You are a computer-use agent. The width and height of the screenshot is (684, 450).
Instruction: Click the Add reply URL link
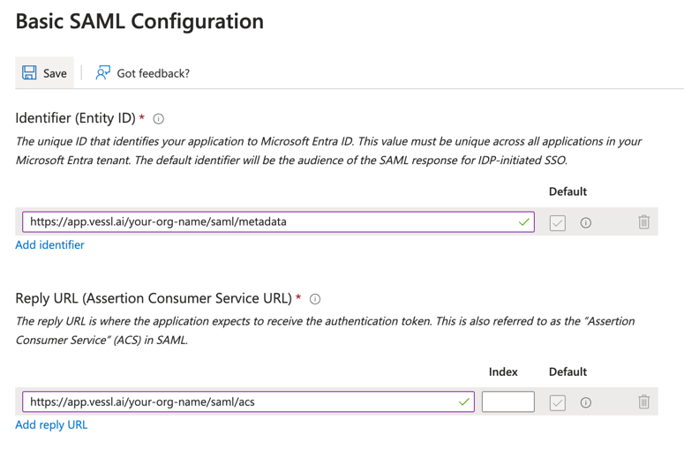tap(52, 425)
